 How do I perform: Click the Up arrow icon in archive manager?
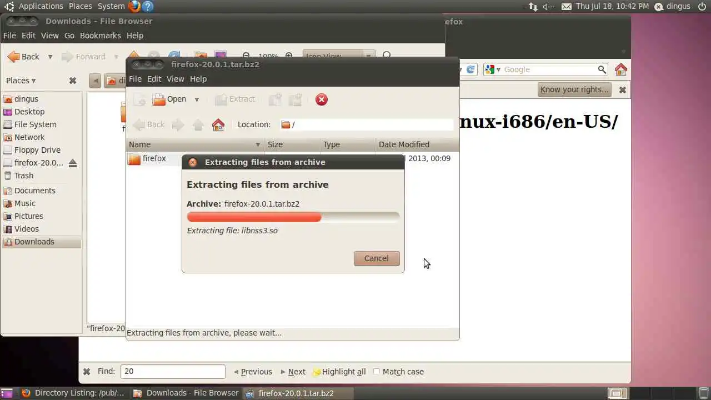tap(198, 124)
